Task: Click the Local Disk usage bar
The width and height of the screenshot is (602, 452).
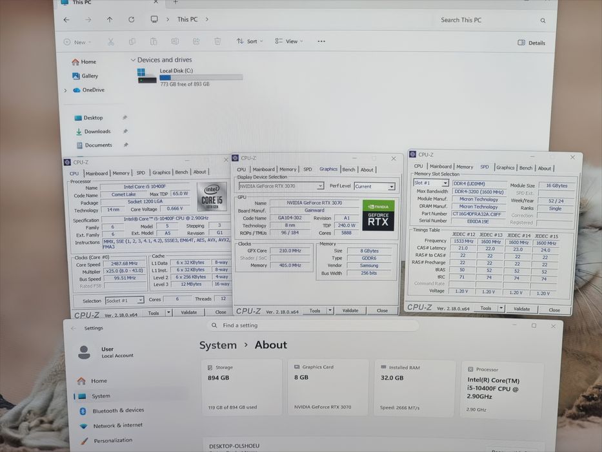Action: pyautogui.click(x=201, y=77)
